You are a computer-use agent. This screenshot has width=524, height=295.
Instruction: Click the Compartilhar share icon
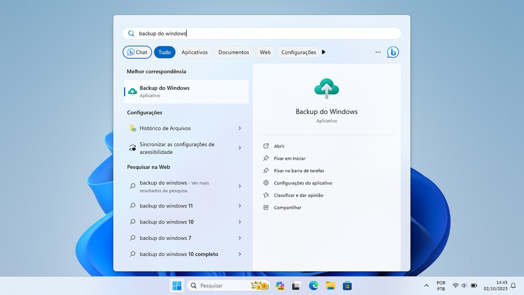(266, 207)
